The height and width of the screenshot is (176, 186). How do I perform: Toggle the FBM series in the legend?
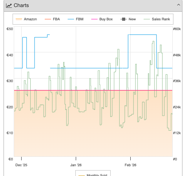tap(75, 19)
